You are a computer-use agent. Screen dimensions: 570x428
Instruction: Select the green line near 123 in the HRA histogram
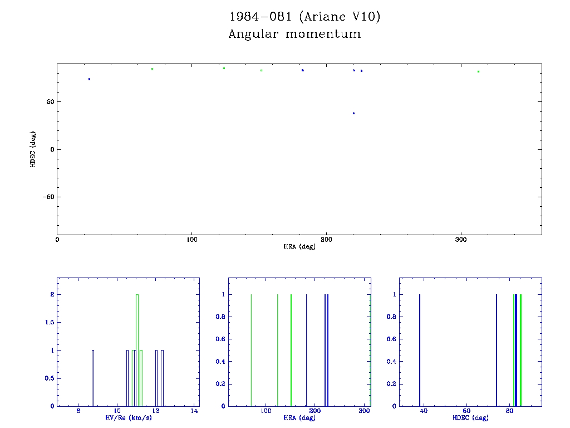click(277, 350)
